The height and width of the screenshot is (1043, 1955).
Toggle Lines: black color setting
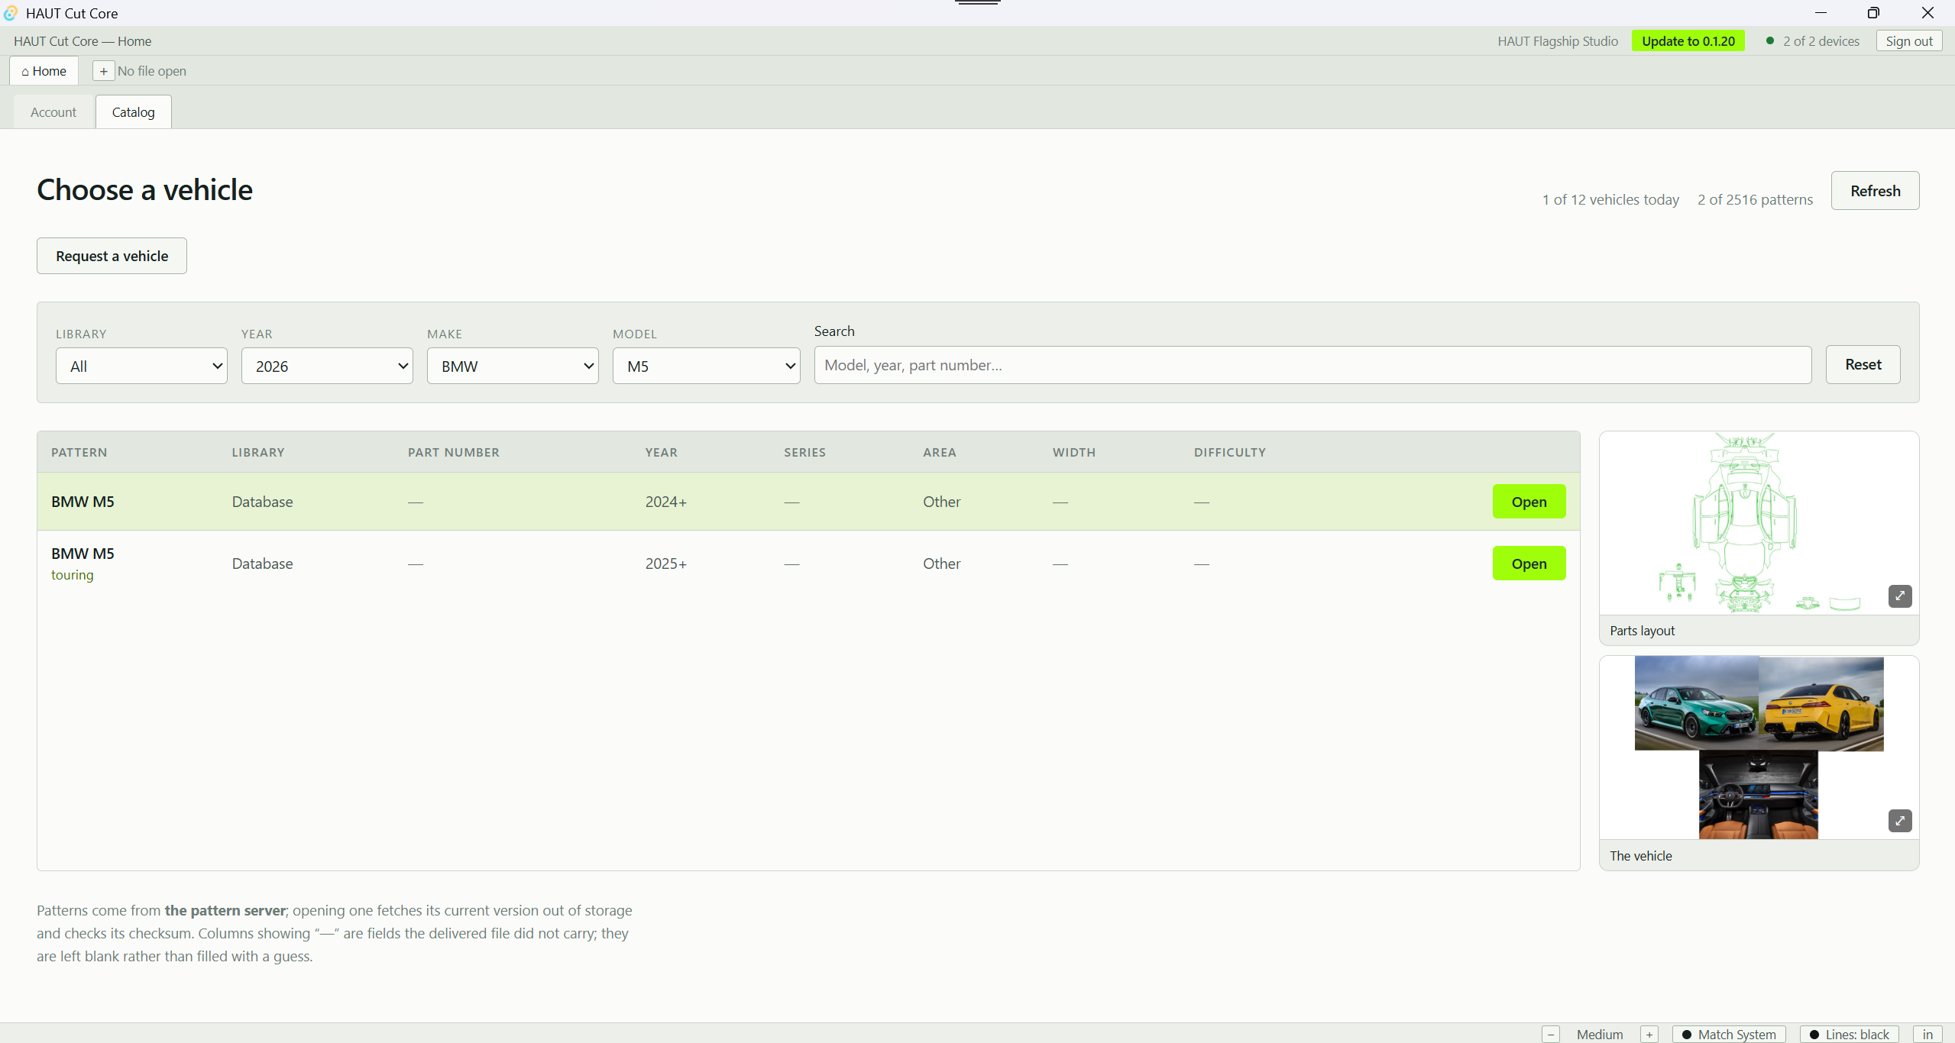click(1849, 1035)
